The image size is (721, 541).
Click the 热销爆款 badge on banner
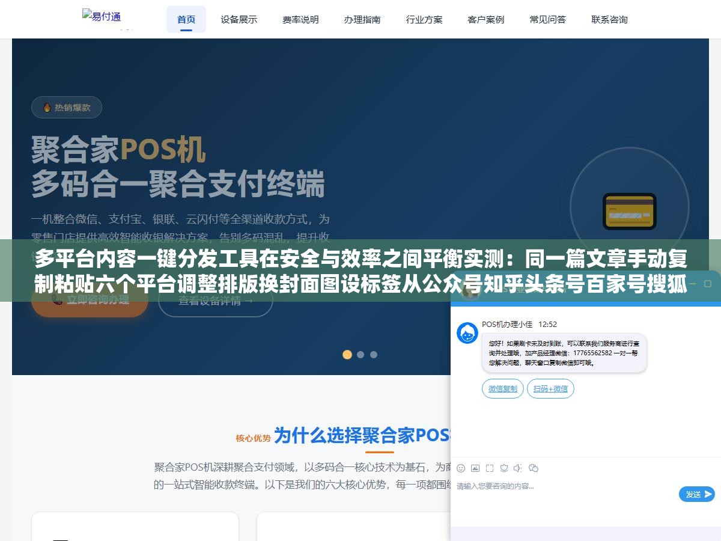(x=67, y=108)
